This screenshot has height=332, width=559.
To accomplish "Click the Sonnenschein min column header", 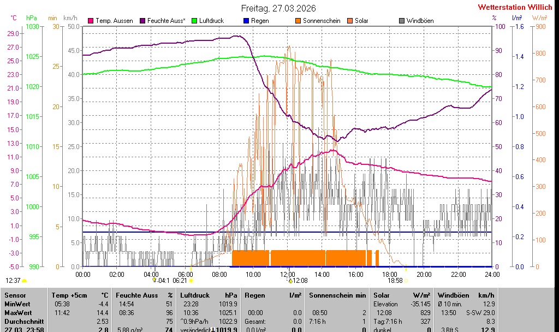I will pos(337,295).
